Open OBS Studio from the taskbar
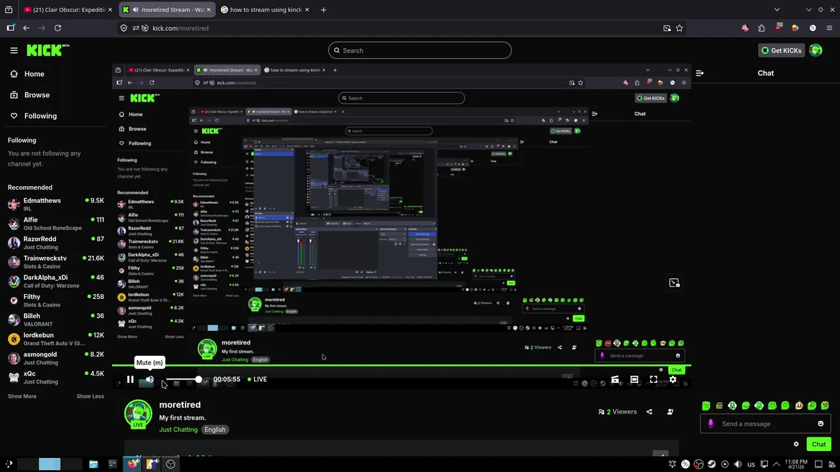The height and width of the screenshot is (472, 840). pyautogui.click(x=171, y=464)
